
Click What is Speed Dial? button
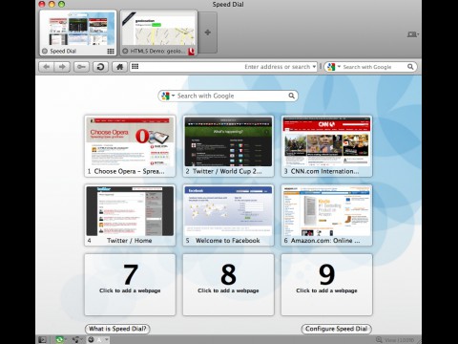point(117,329)
